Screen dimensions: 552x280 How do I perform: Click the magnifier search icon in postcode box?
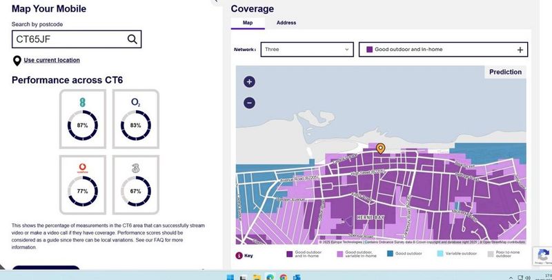point(132,39)
